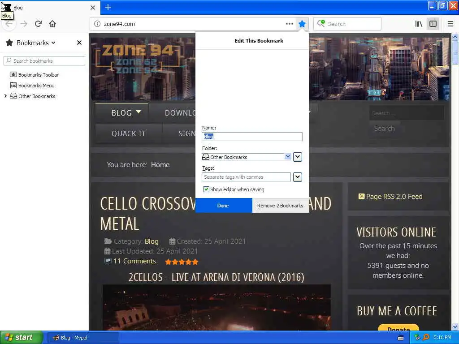Image resolution: width=459 pixels, height=344 pixels.
Task: Click Remove 2 Bookmarks button
Action: coord(280,206)
